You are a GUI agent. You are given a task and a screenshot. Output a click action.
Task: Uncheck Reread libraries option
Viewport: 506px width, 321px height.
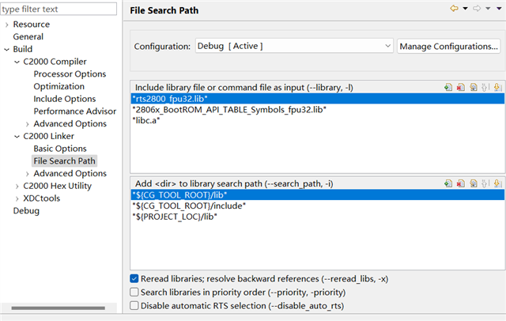134,279
